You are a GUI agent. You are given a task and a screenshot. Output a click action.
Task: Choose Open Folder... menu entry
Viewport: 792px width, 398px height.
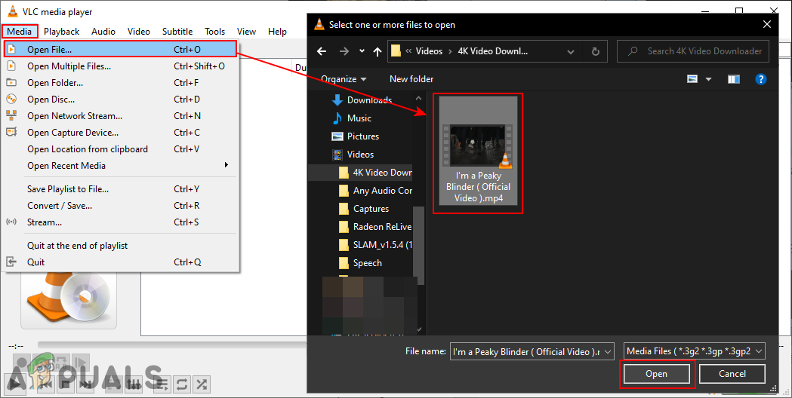[120, 83]
